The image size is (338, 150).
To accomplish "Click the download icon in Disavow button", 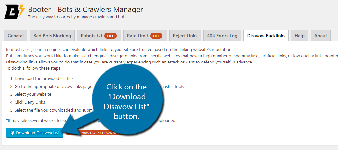I will click(x=12, y=133).
